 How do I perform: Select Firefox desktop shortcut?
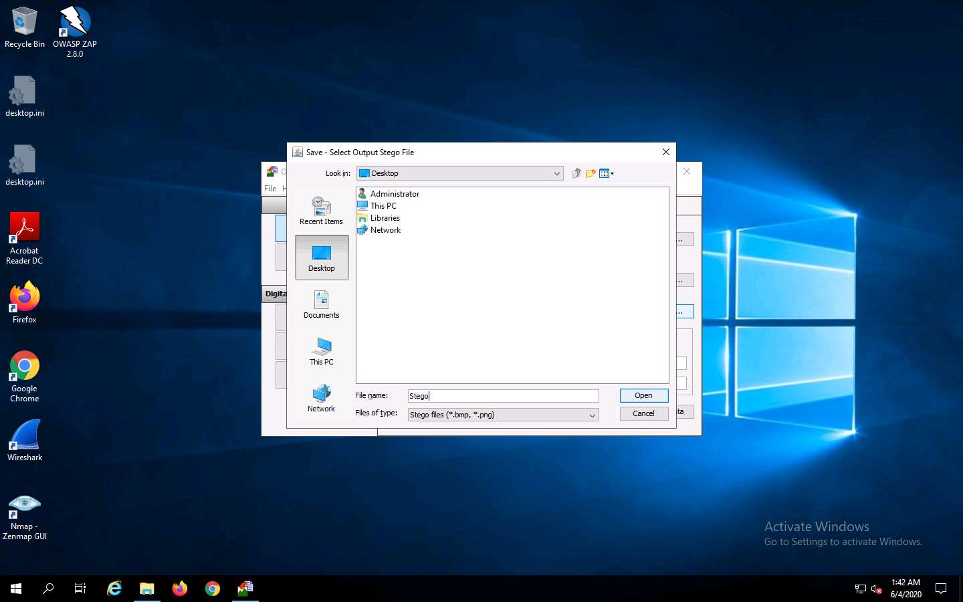point(25,303)
